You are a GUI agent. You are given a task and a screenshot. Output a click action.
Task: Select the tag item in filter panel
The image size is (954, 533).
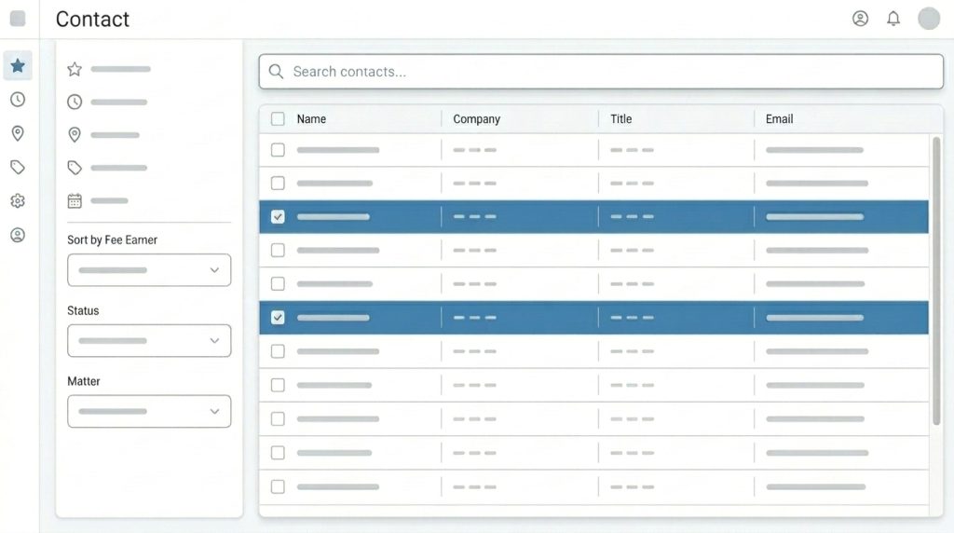[75, 168]
